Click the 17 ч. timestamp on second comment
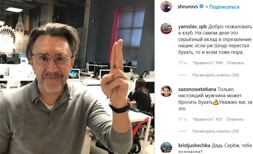Viewport: 253px width, 154px height. [183, 119]
